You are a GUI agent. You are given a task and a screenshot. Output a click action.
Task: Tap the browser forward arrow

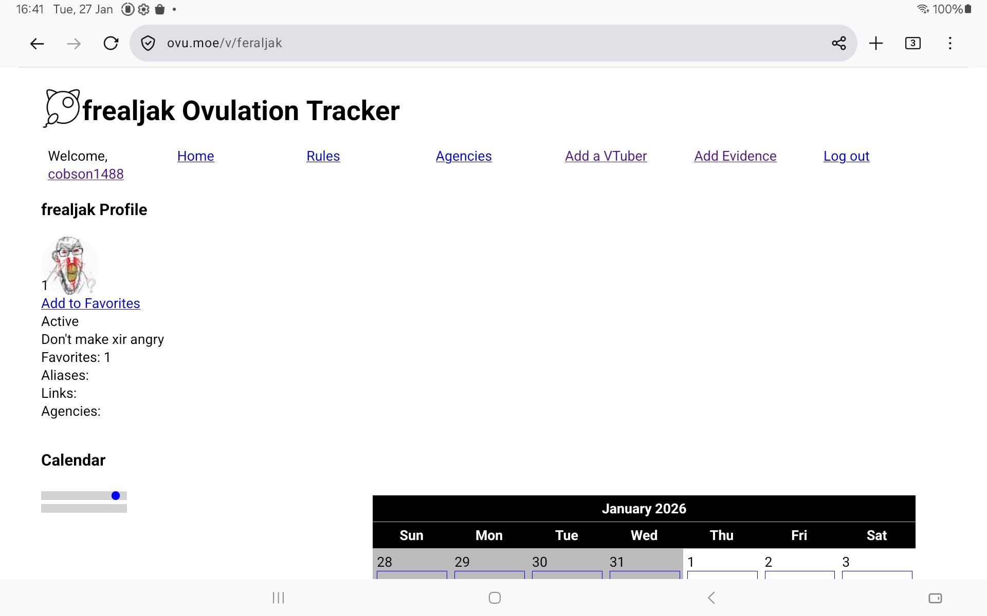pos(74,44)
